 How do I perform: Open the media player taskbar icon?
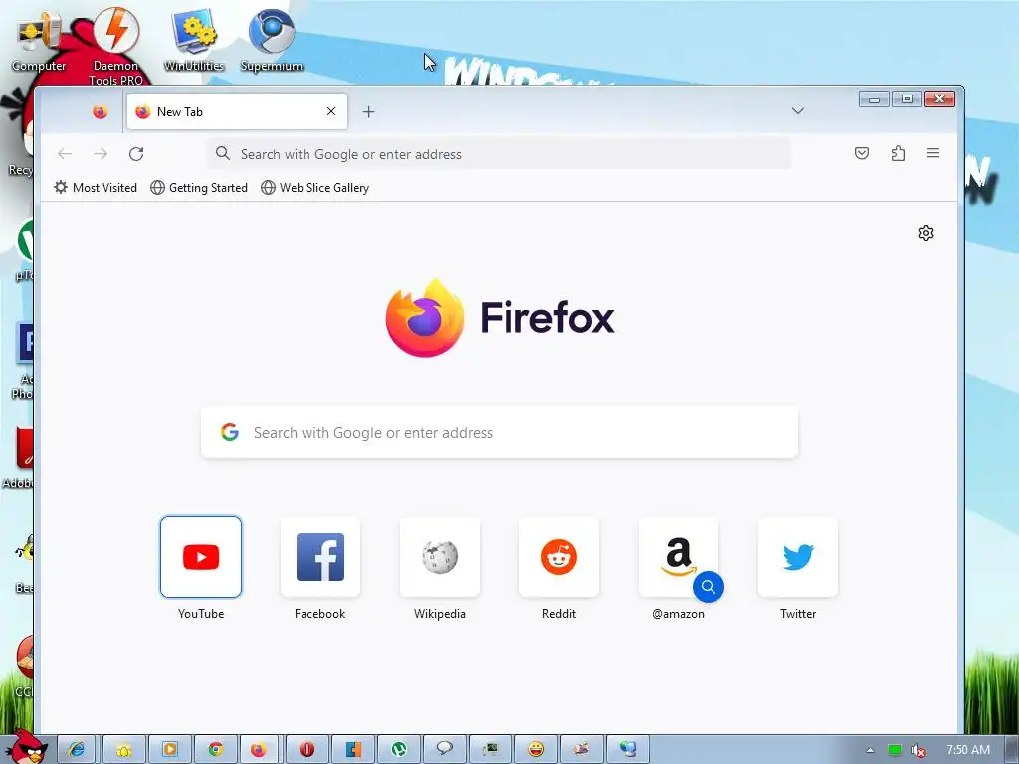169,749
